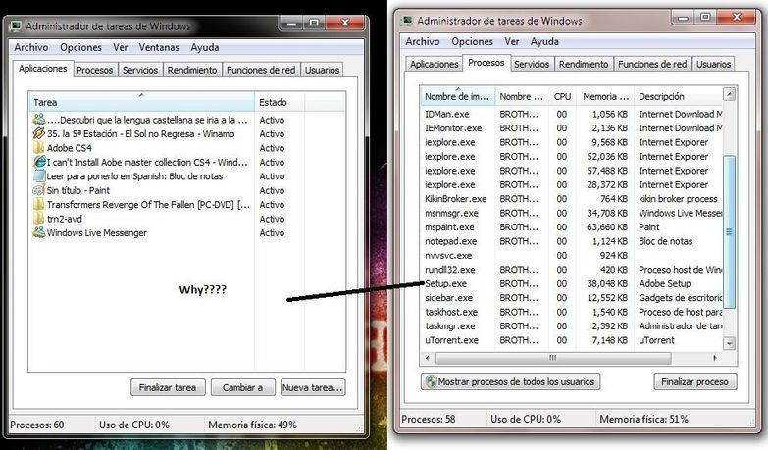768x450 pixels.
Task: Sort by Estado column header
Action: (280, 102)
